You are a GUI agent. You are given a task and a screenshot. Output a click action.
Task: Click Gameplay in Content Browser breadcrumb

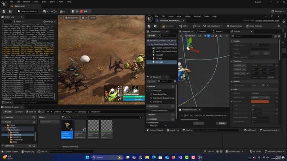pos(82,112)
